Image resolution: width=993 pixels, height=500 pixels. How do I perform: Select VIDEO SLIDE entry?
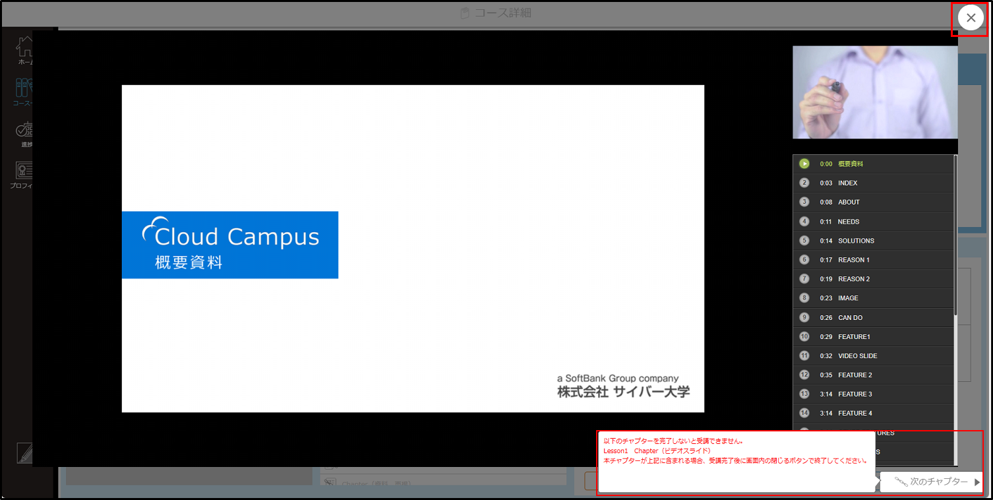coord(873,356)
